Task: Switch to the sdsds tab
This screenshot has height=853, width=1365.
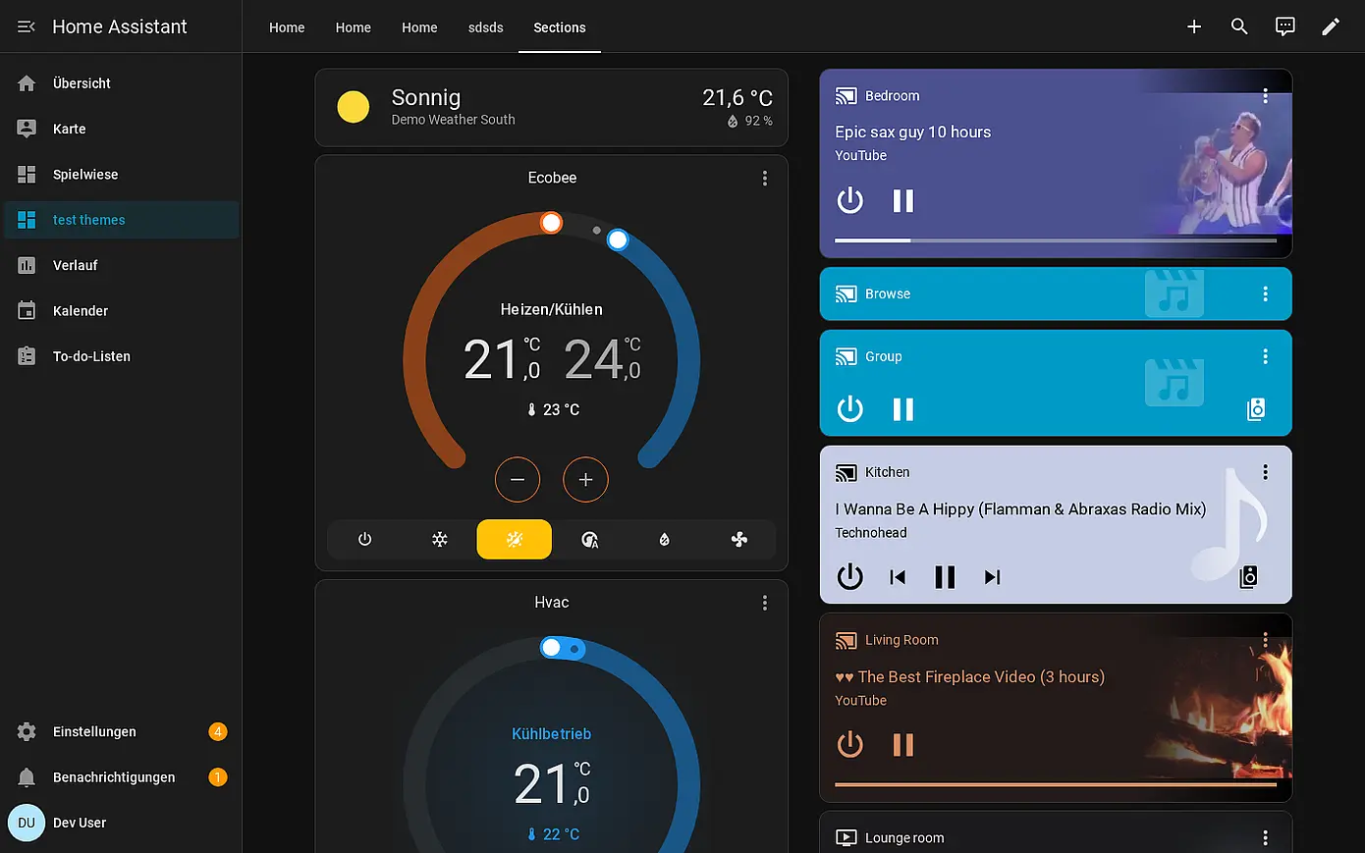Action: (x=485, y=27)
